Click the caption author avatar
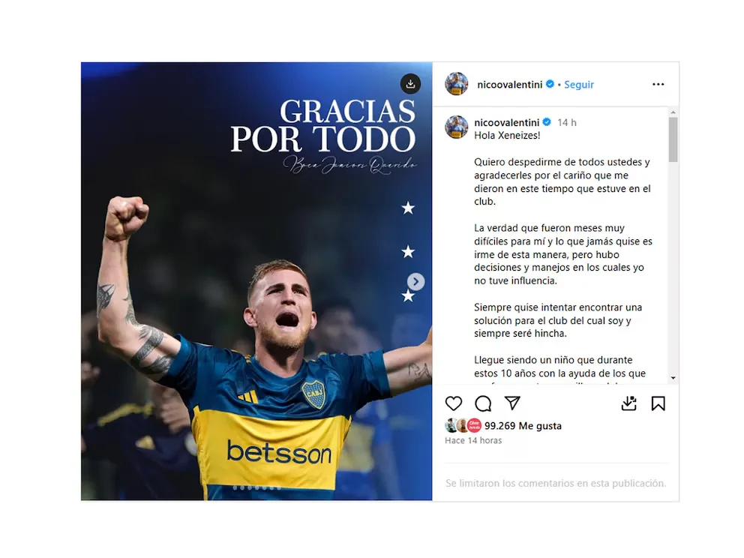744x558 pixels. click(457, 127)
